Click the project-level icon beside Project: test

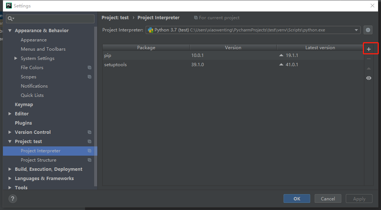tap(89, 141)
